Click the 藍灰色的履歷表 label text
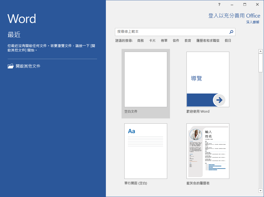This screenshot has width=264, height=197. point(198,183)
